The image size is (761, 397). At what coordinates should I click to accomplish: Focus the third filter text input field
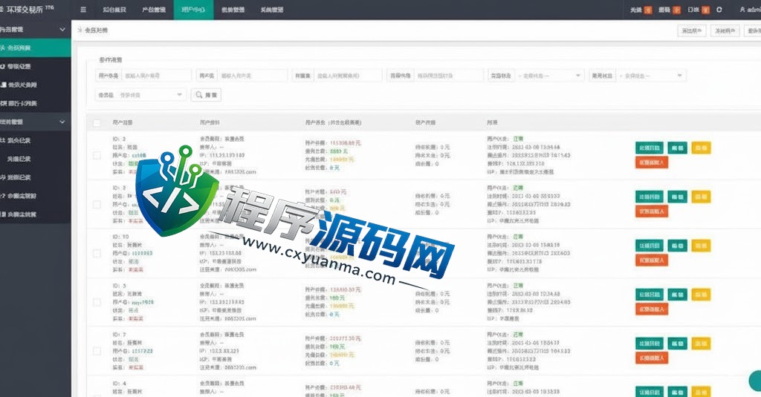(349, 76)
